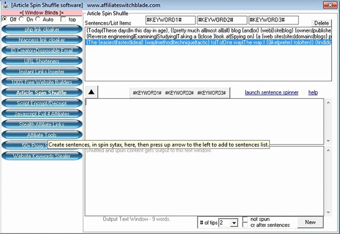Click the New button
Image resolution: width=340 pixels, height=234 pixels.
310,222
